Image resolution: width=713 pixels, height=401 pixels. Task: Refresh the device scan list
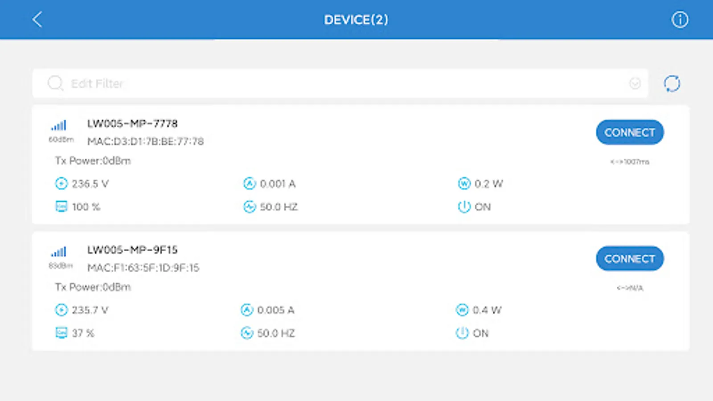coord(672,84)
